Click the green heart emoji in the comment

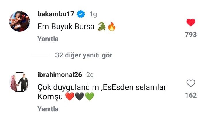(x=89, y=96)
